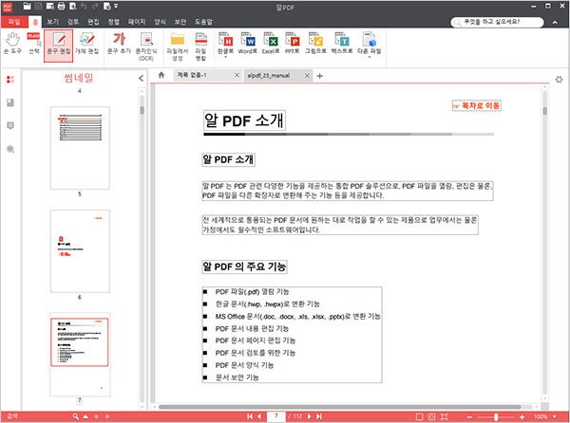Viewport: 570px width, 423px height.
Task: Create a PDF from file (파일에서 생성)
Action: pyautogui.click(x=178, y=46)
